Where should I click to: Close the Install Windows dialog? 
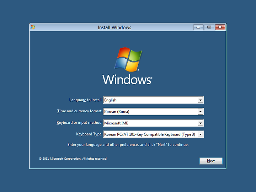coord(220,27)
